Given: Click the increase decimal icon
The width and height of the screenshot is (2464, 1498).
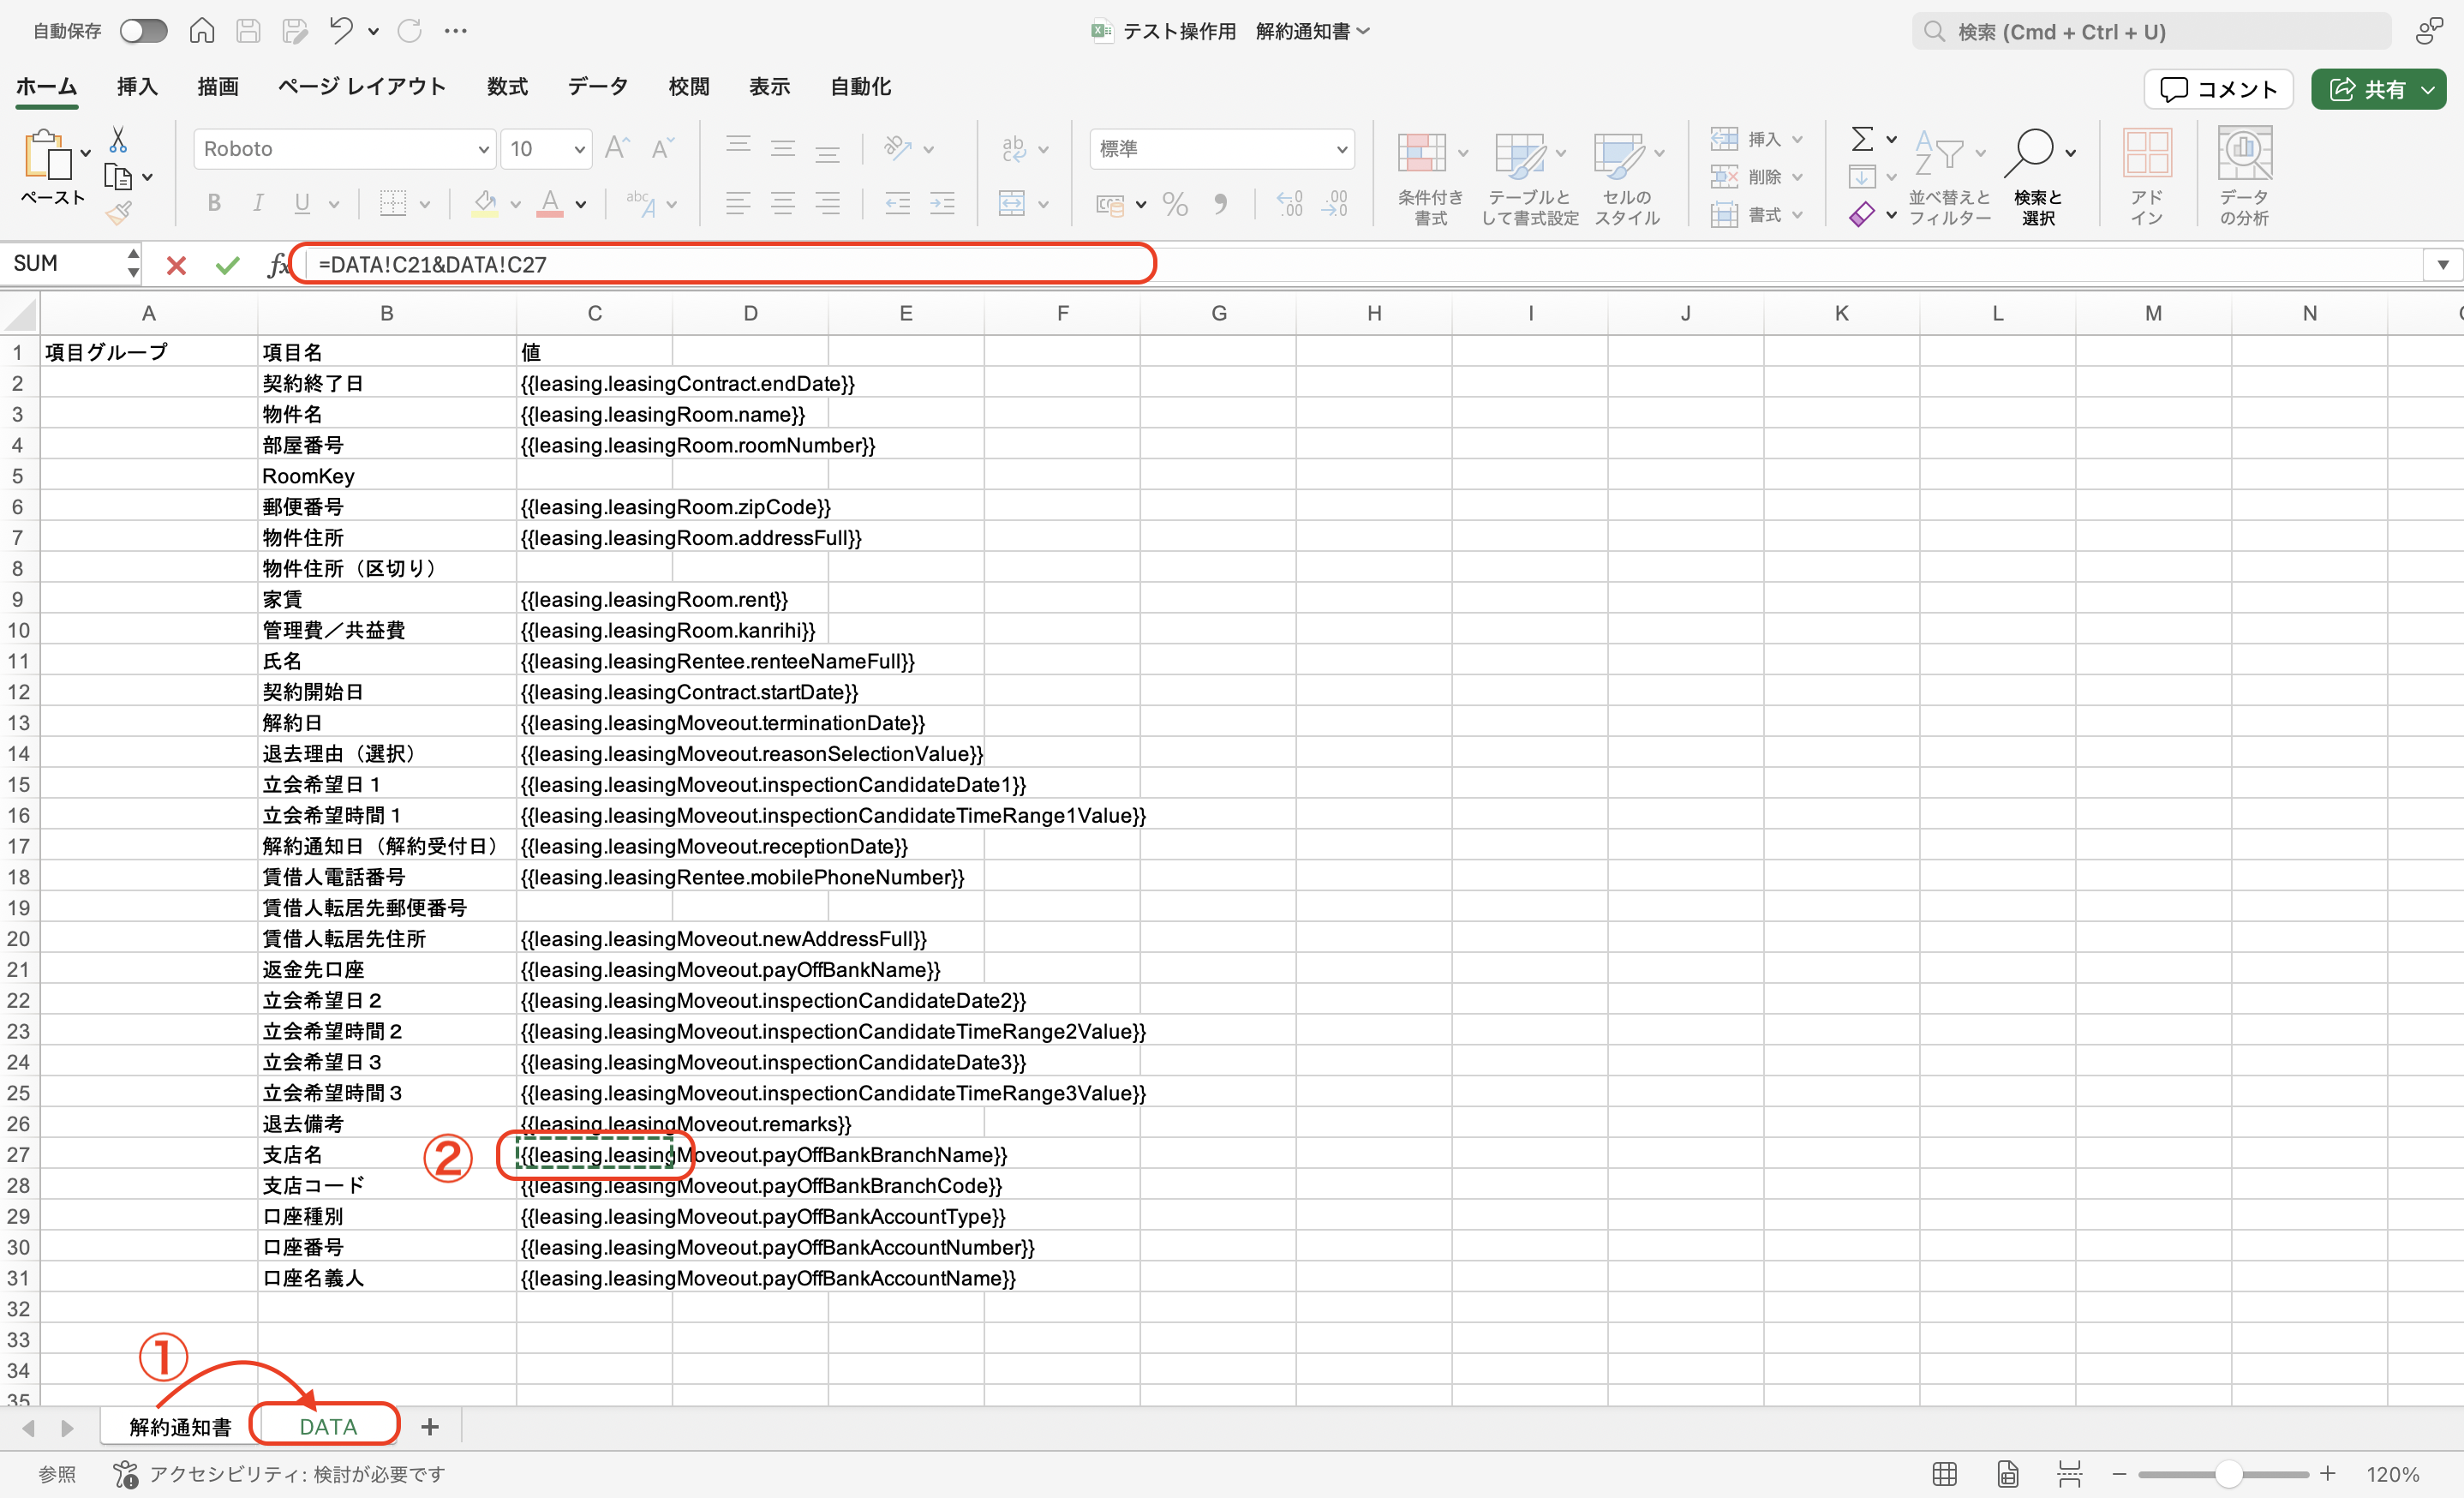Looking at the screenshot, I should click(x=1290, y=204).
